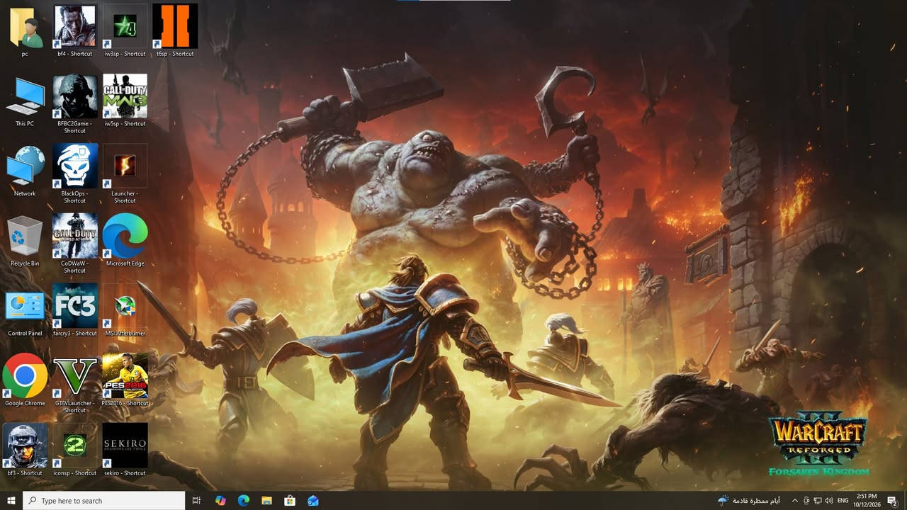Open the volume control in tray

[x=828, y=501]
